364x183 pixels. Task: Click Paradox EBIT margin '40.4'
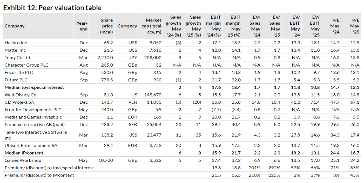click(237, 125)
